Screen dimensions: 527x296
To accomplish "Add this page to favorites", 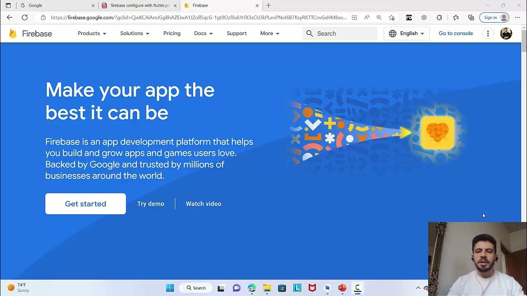I will (x=392, y=17).
